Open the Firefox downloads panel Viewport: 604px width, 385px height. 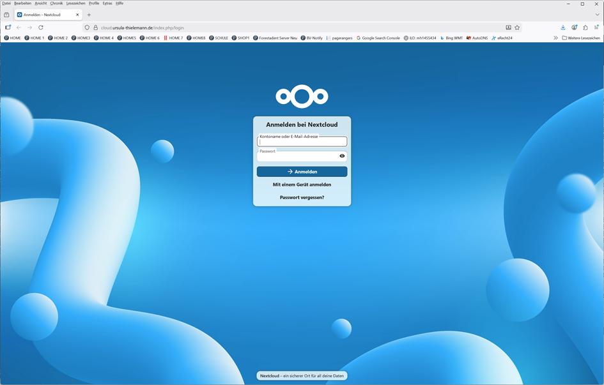click(563, 27)
